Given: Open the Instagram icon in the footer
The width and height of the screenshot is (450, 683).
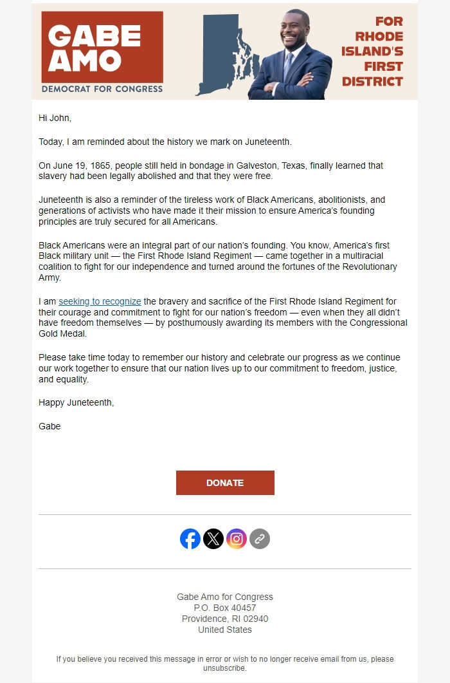Looking at the screenshot, I should (x=235, y=539).
